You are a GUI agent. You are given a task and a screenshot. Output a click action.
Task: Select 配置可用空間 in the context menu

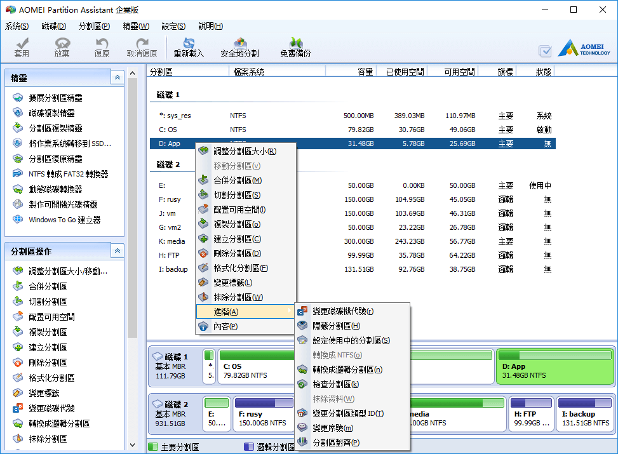point(245,210)
